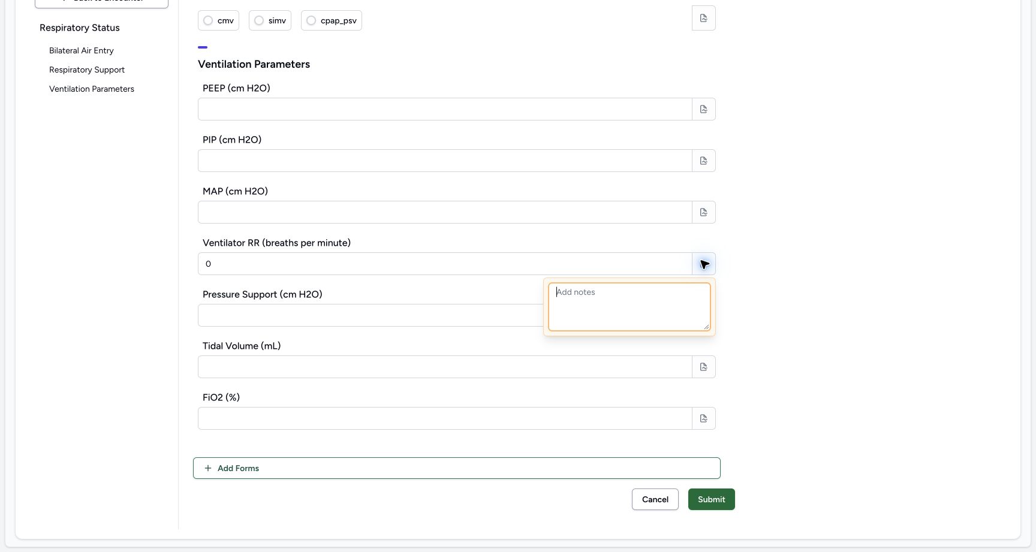
Task: Focus the PIP (cm H2O) input
Action: [x=445, y=161]
